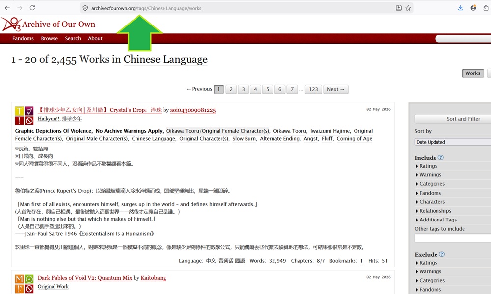
Task: Open Chinese Language tag heading link
Action: (165, 59)
